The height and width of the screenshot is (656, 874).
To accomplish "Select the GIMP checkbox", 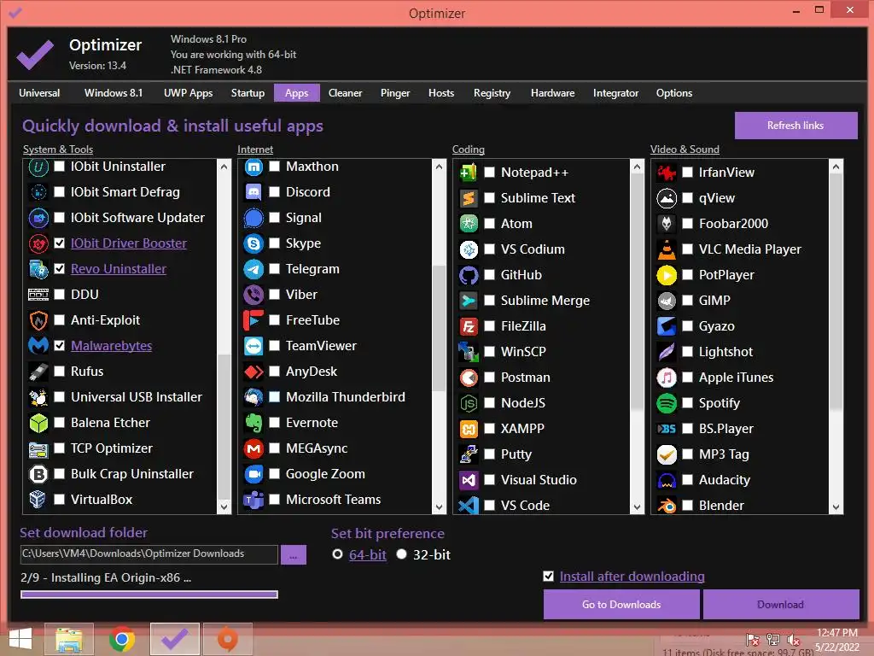I will tap(688, 301).
